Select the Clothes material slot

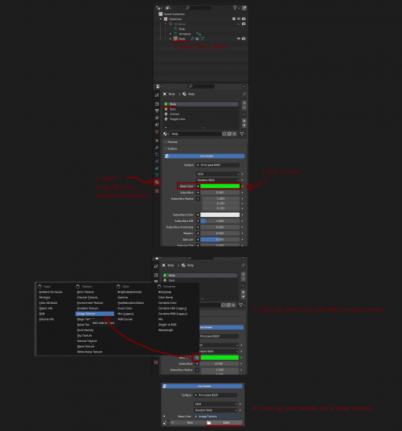(x=201, y=114)
